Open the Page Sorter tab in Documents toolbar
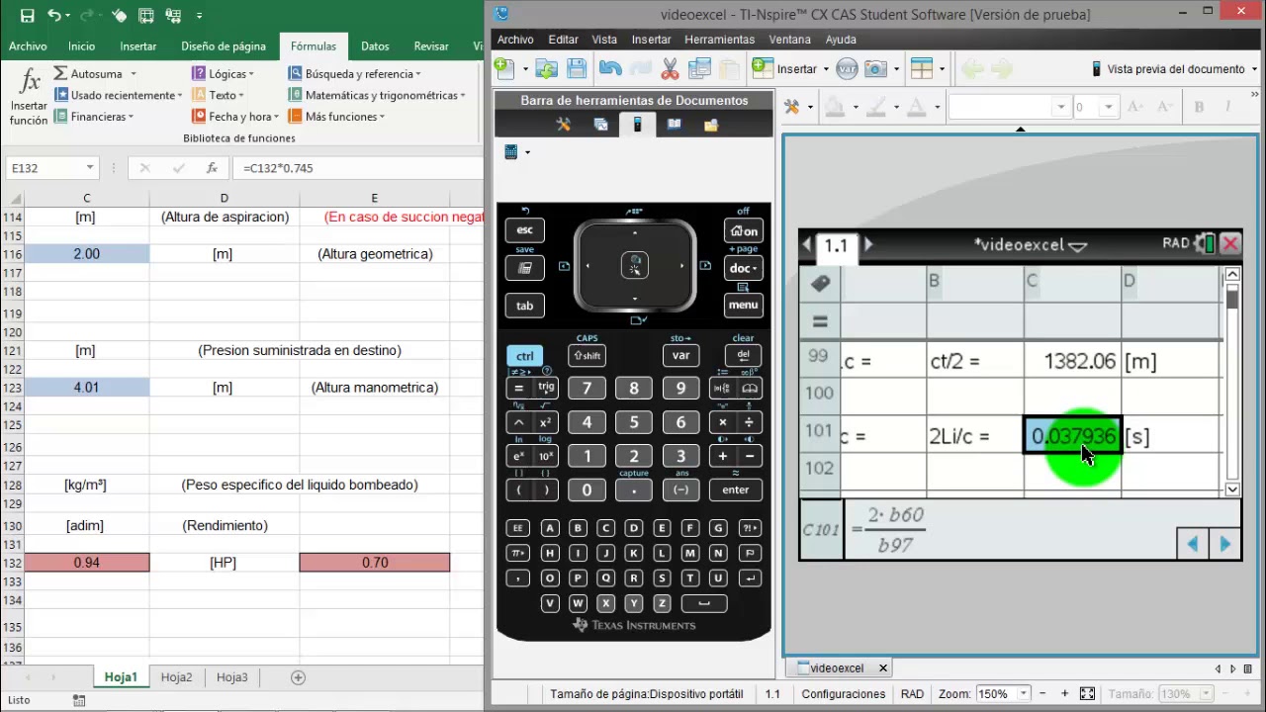 600,125
